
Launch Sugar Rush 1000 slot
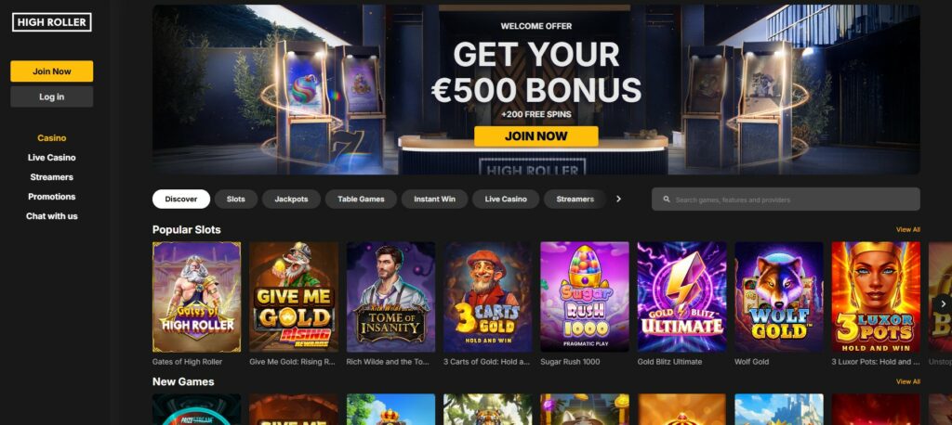585,297
